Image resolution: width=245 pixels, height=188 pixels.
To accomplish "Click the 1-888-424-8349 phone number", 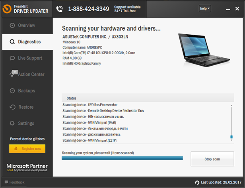I will point(89,9).
